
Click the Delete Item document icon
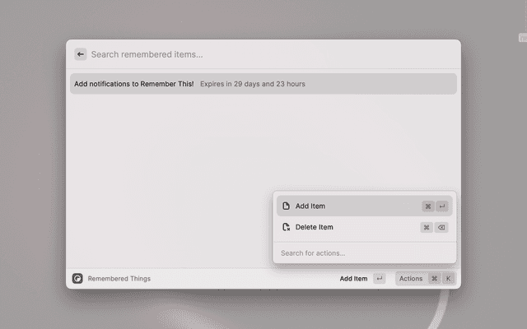tap(286, 228)
